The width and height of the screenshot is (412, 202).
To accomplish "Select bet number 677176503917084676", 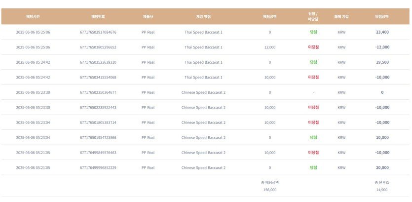I will click(x=98, y=32).
